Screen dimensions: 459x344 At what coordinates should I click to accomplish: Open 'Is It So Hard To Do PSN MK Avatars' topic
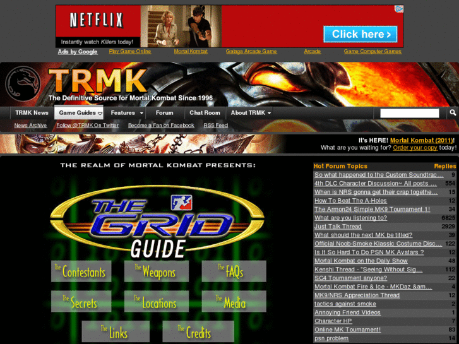[369, 252]
